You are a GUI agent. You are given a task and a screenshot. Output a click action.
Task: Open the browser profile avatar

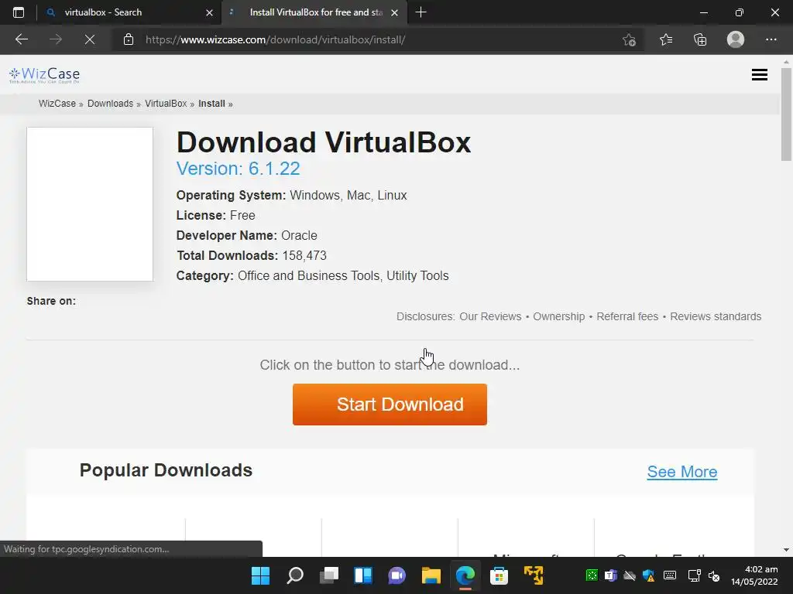[x=736, y=39]
